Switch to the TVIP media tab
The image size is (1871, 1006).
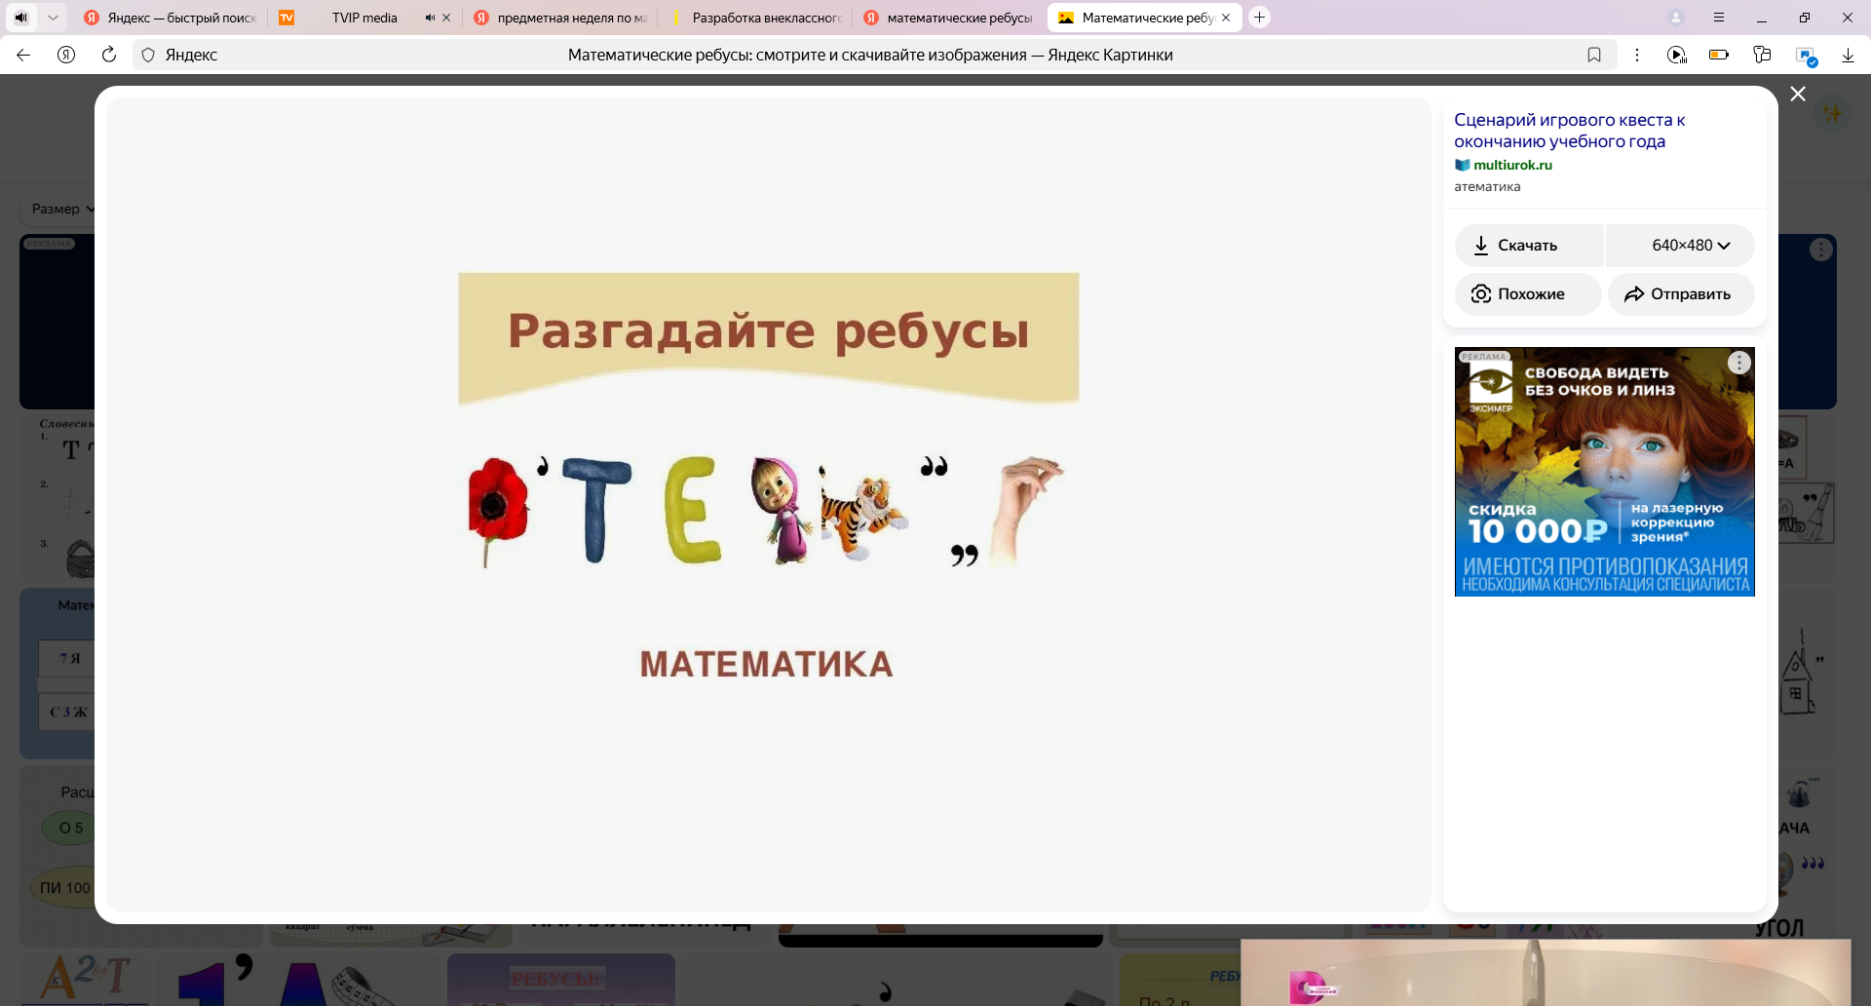(363, 18)
